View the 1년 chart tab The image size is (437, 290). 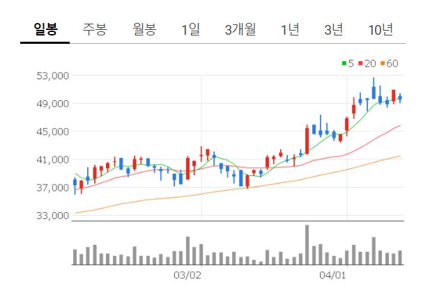290,29
